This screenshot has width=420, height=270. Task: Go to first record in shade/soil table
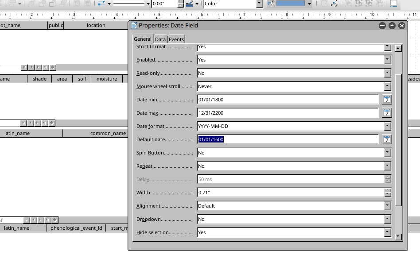(x=23, y=123)
